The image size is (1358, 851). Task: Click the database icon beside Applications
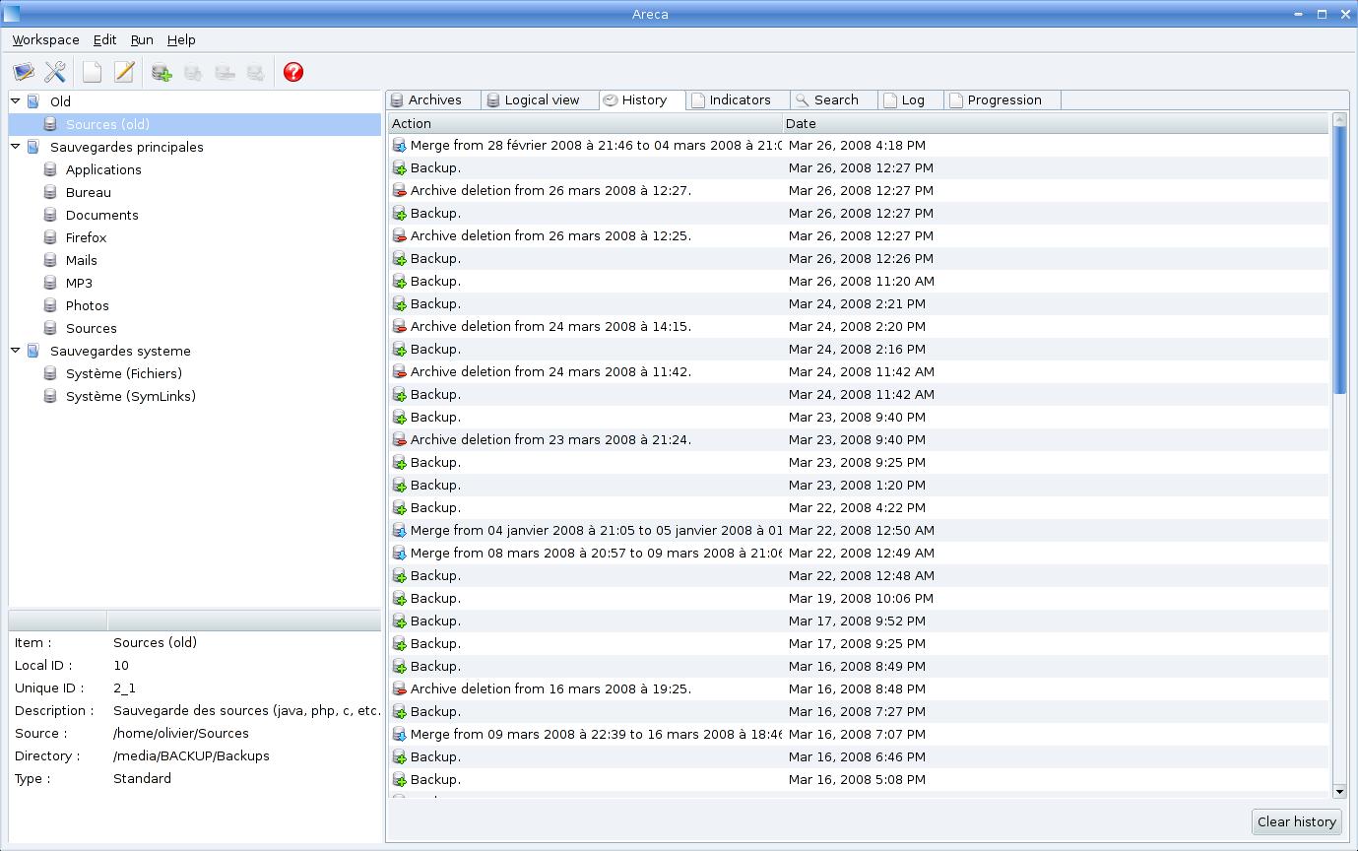(50, 169)
